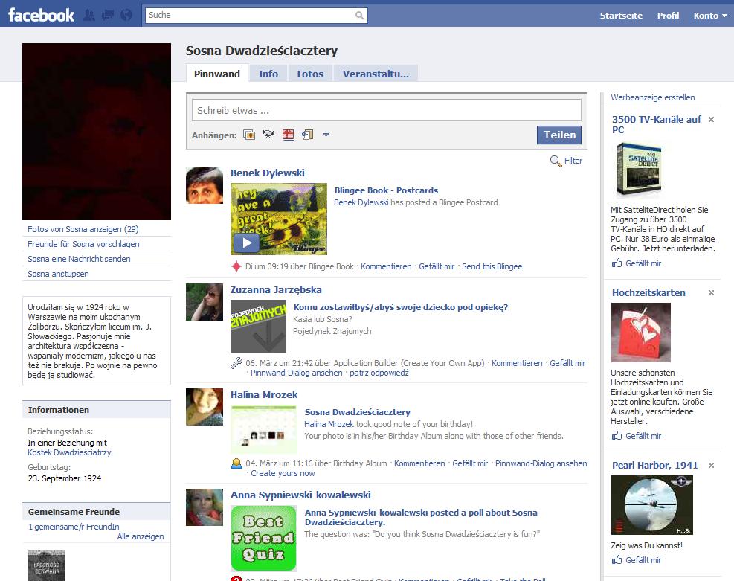Switch to the Fotos tab

310,74
